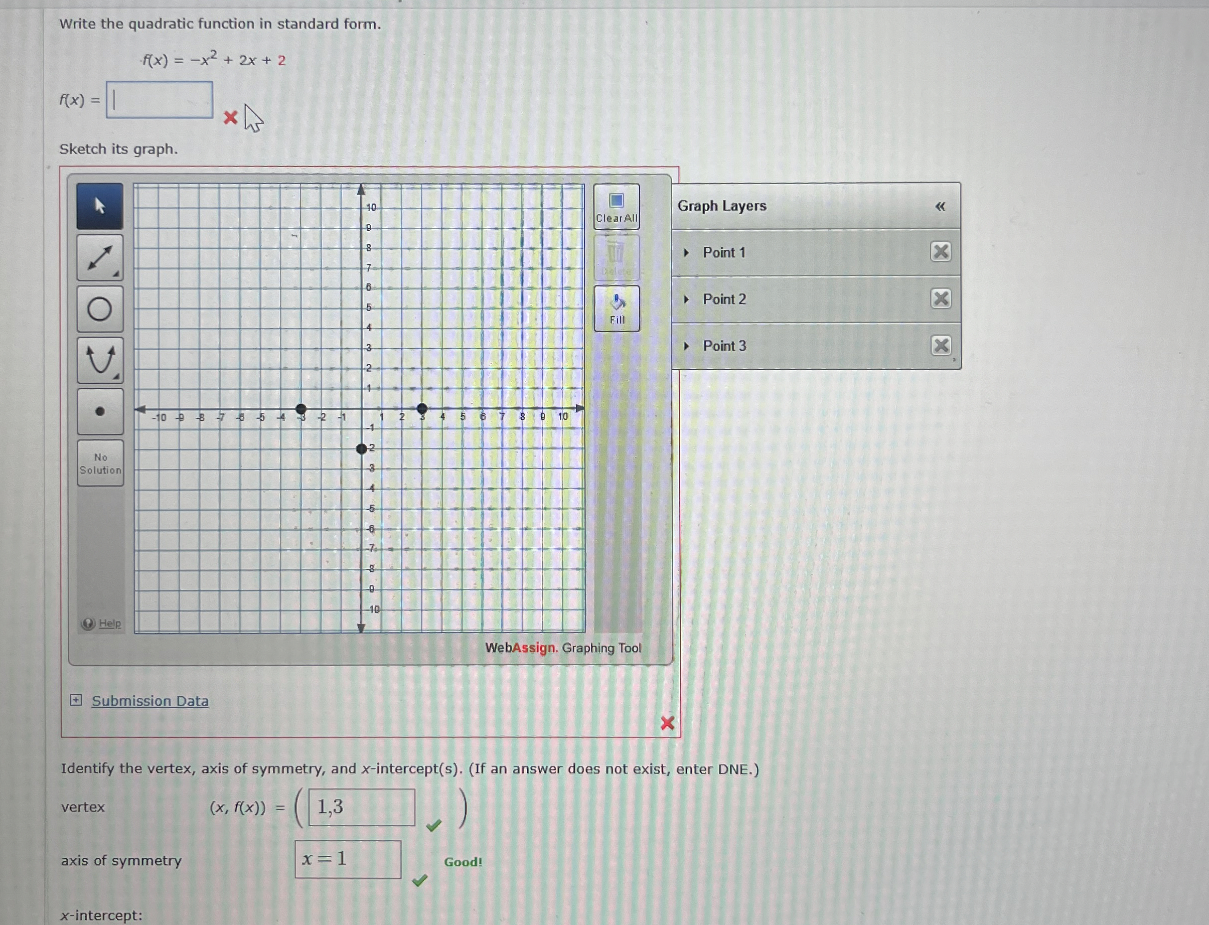Image resolution: width=1209 pixels, height=925 pixels.
Task: Select the parabola tool
Action: click(100, 360)
